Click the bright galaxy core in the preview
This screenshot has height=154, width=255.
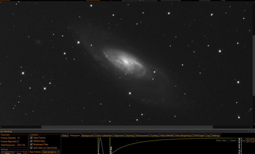click(126, 62)
